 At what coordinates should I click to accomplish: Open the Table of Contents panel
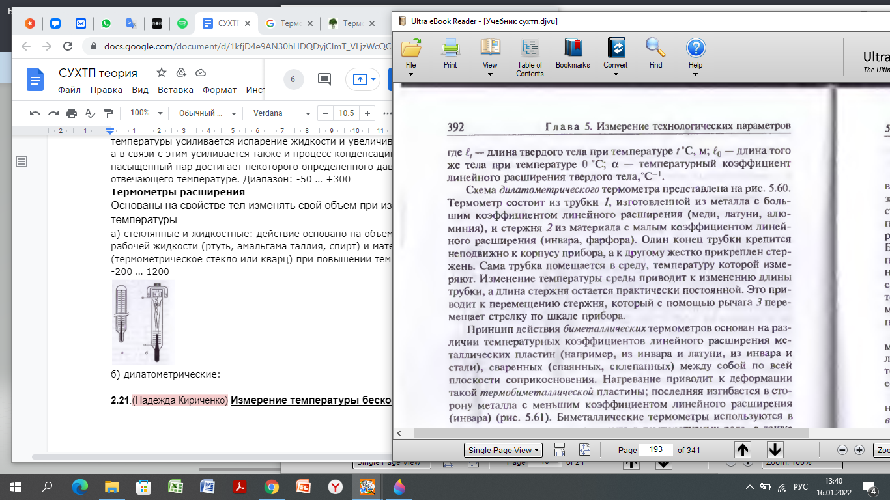click(x=530, y=48)
